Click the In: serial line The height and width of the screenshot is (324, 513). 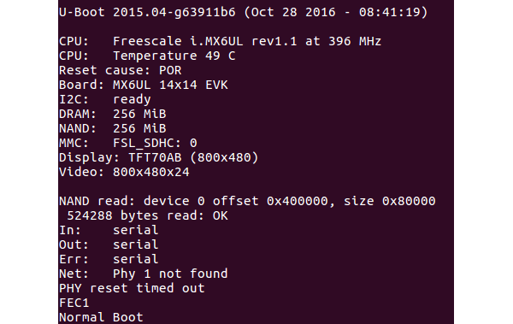tap(109, 230)
